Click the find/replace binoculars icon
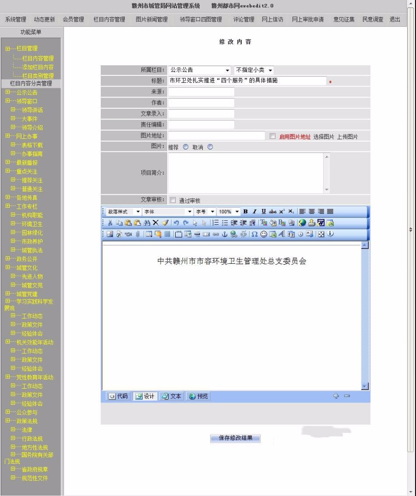The height and width of the screenshot is (496, 416). coord(147,223)
